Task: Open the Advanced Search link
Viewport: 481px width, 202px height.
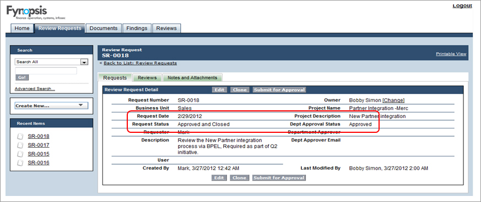Action: (35, 88)
